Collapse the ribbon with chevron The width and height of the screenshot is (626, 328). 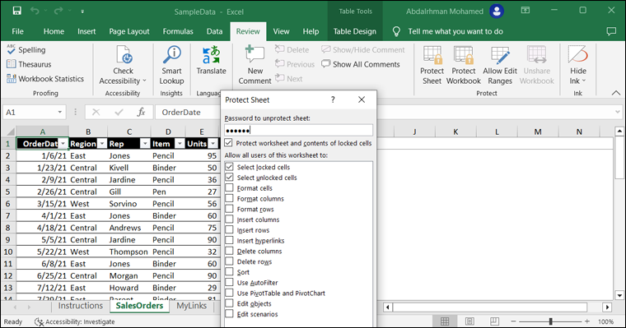tap(616, 92)
